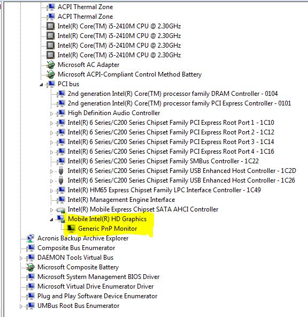The height and width of the screenshot is (317, 308).
Task: Click the Acronis Backup Archive Explorer icon
Action: point(30,238)
